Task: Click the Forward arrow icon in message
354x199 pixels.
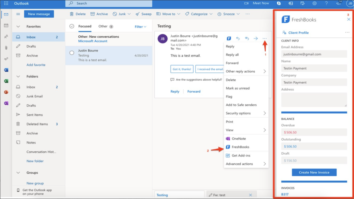Action: tap(256, 38)
